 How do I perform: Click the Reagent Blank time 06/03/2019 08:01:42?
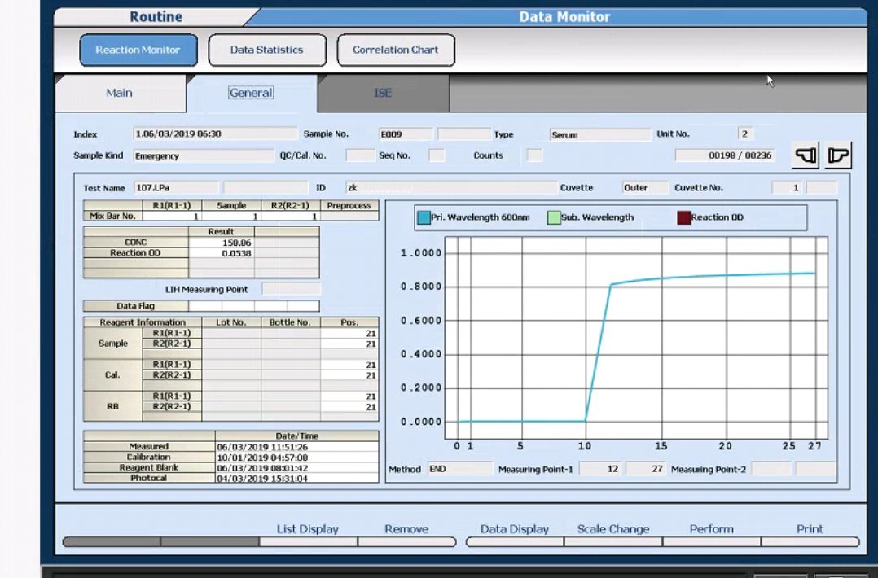click(x=296, y=468)
